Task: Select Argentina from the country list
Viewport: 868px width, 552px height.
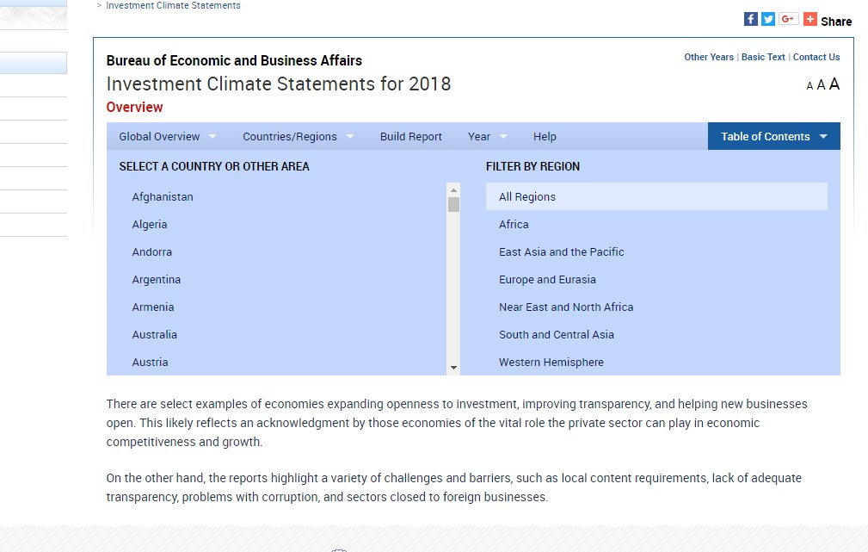Action: tap(156, 279)
